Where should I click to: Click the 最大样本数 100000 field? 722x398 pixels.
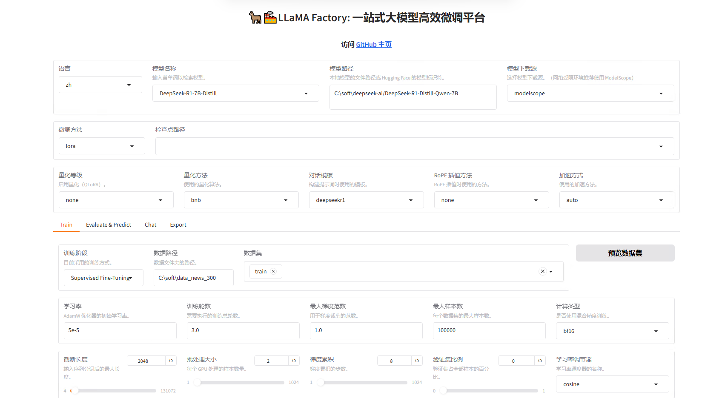(489, 330)
